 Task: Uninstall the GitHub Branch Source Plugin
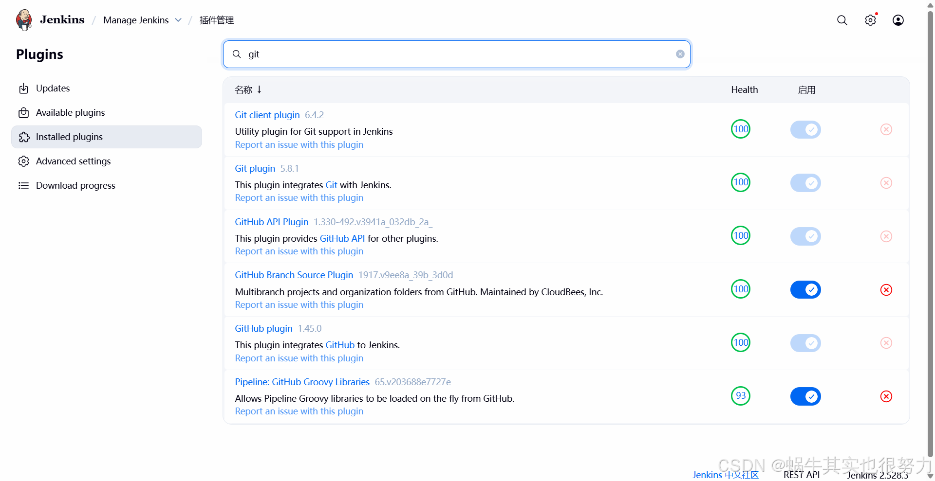pos(886,290)
